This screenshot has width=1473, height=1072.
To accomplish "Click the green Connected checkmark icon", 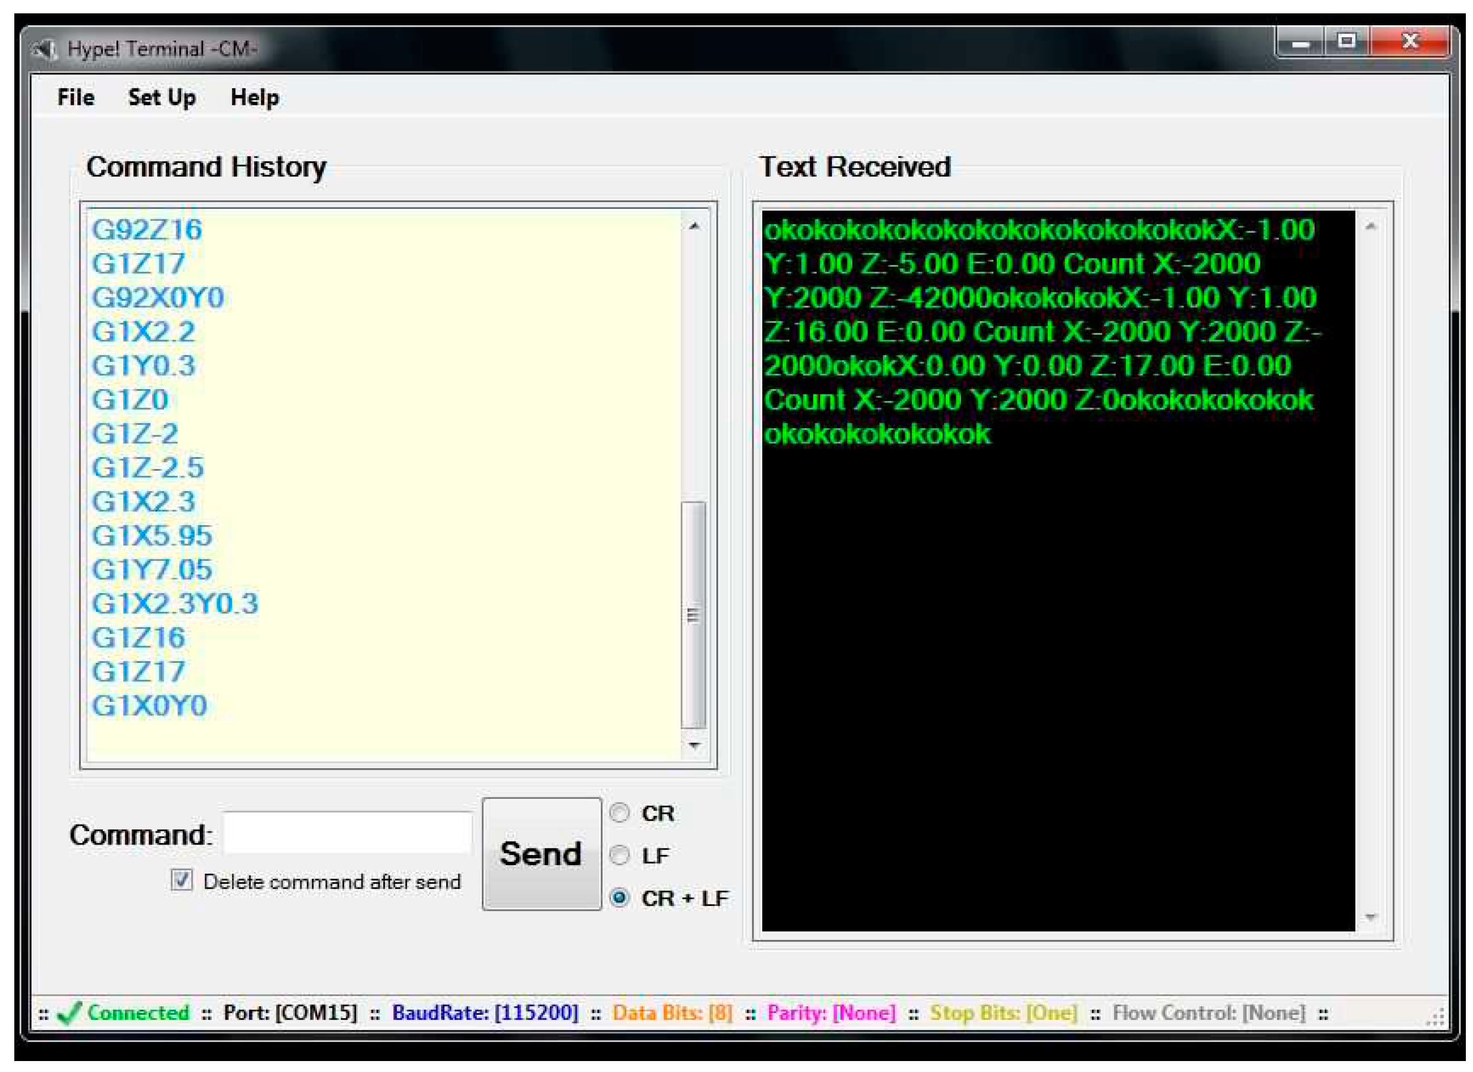I will click(69, 1013).
